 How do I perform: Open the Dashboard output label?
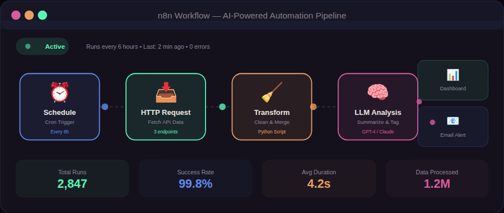click(453, 89)
